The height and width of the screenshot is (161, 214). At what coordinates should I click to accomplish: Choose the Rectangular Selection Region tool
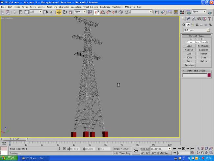pos(26,12)
